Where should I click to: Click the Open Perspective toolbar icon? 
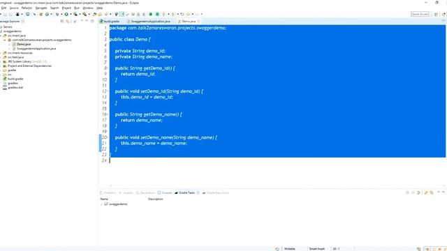click(x=436, y=14)
